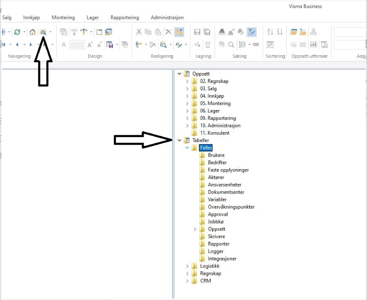Collapse the Tabeller root node
This screenshot has height=300, width=367.
pyautogui.click(x=179, y=140)
